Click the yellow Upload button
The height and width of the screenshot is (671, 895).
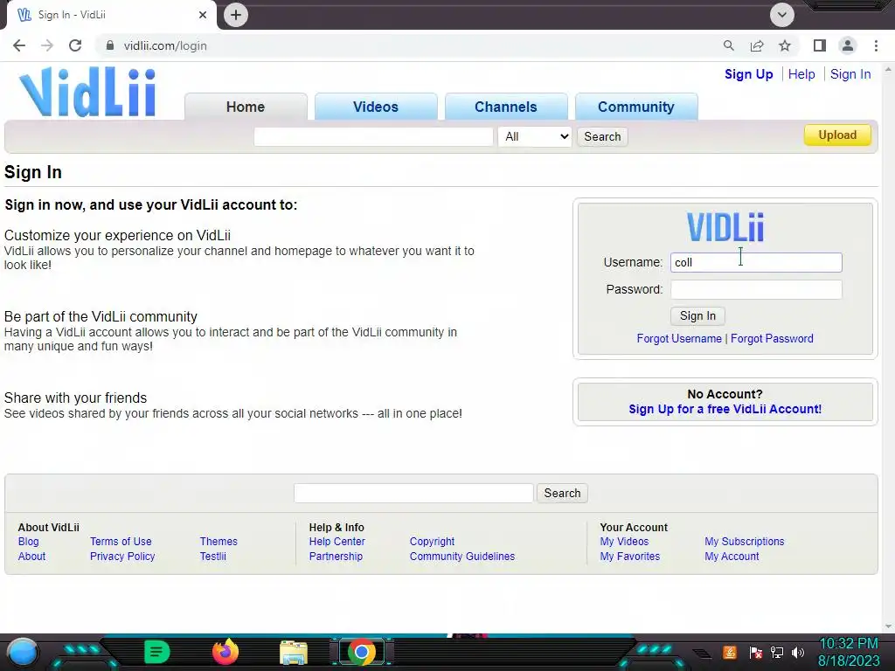point(837,135)
